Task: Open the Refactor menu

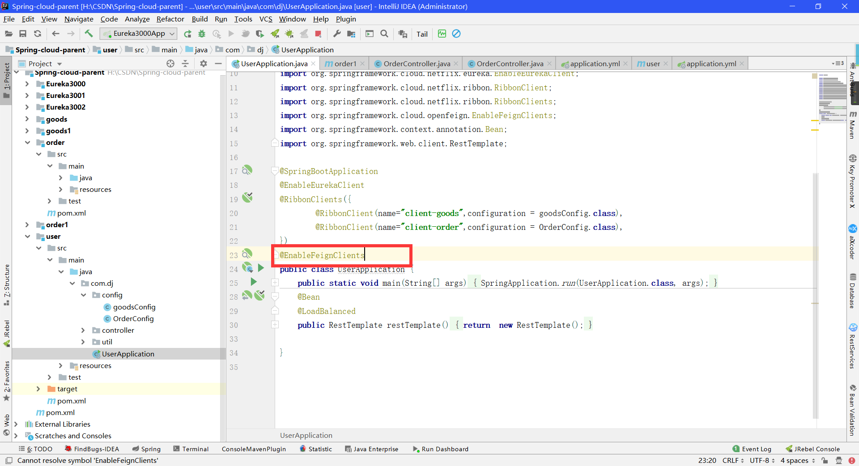Action: click(170, 19)
